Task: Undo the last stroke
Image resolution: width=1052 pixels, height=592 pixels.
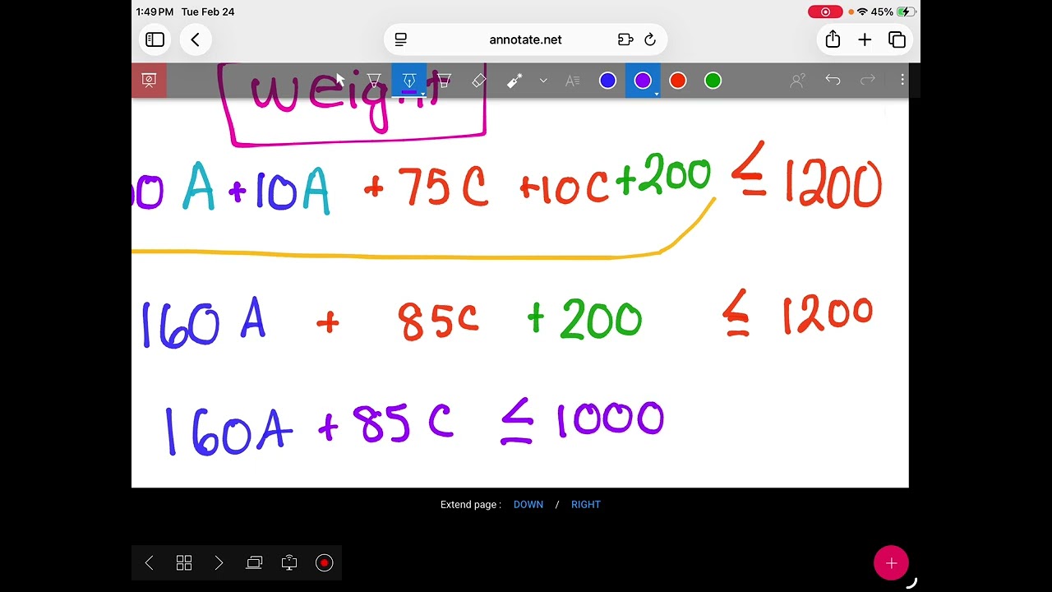Action: (x=833, y=81)
